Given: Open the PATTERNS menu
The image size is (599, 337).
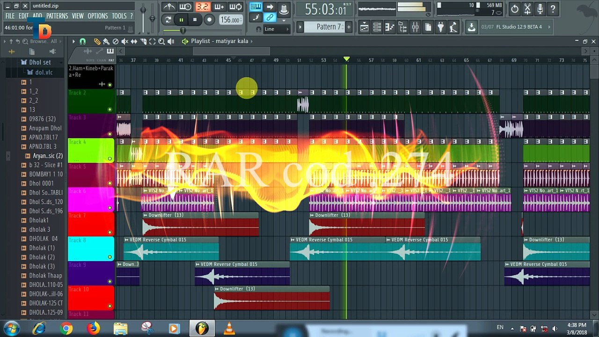Looking at the screenshot, I should (57, 16).
